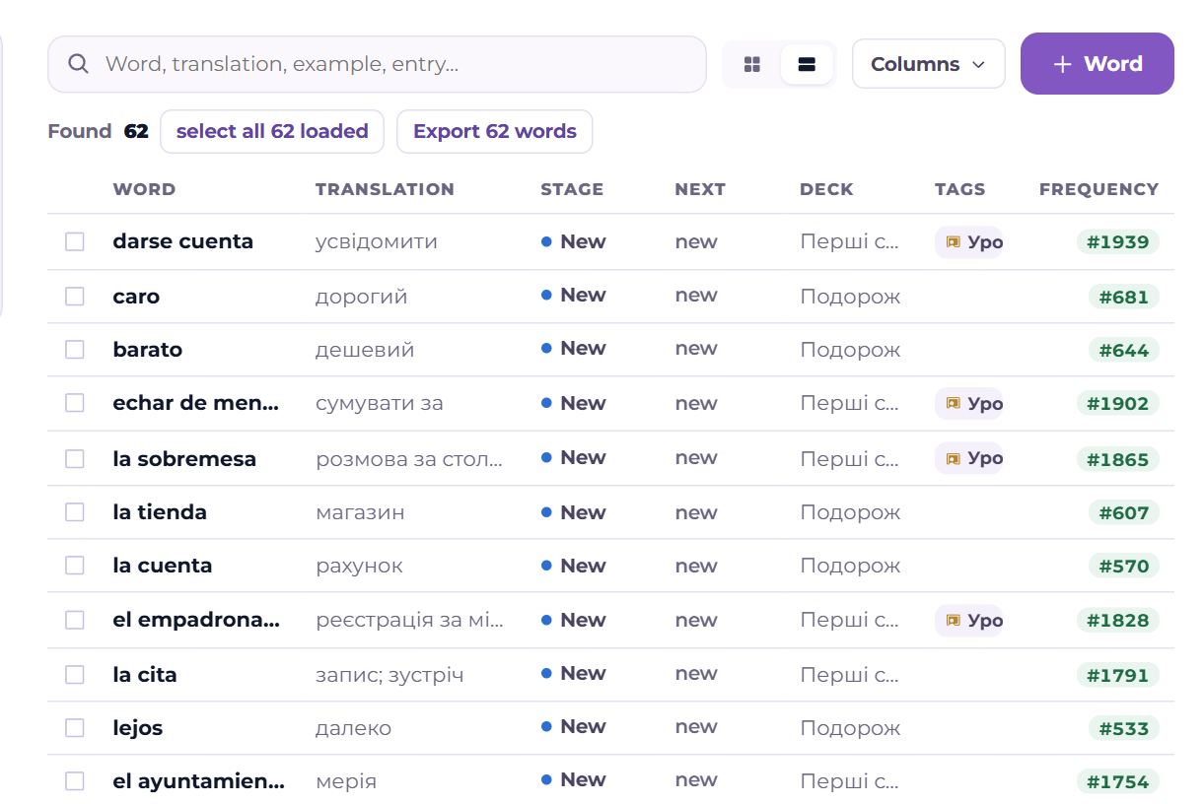Click the translation дешевий
This screenshot has width=1204, height=804.
coord(365,350)
